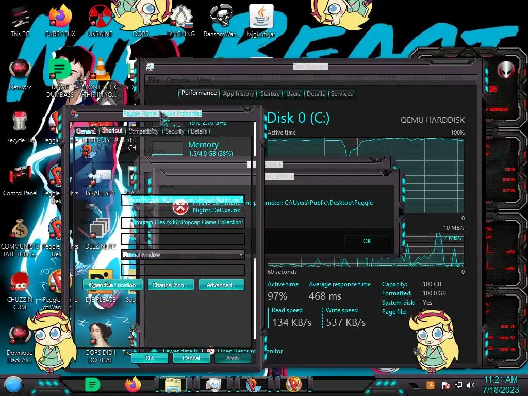Click the Change Icon... button
This screenshot has height=396, width=528.
(x=170, y=285)
